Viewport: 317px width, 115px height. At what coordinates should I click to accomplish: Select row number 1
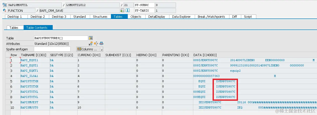pyautogui.click(x=15, y=60)
